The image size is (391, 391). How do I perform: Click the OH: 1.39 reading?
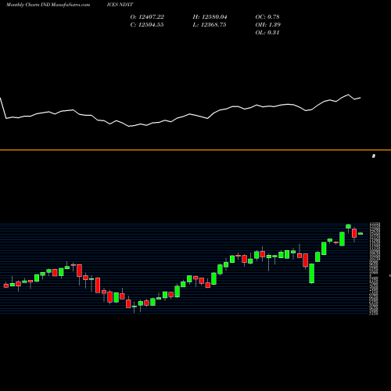(268, 25)
